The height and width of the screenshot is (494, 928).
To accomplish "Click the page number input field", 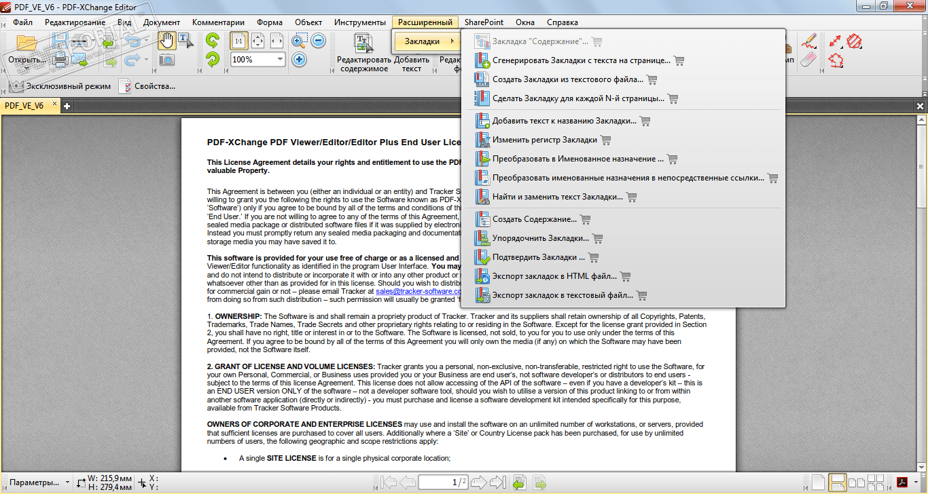I will tap(443, 482).
